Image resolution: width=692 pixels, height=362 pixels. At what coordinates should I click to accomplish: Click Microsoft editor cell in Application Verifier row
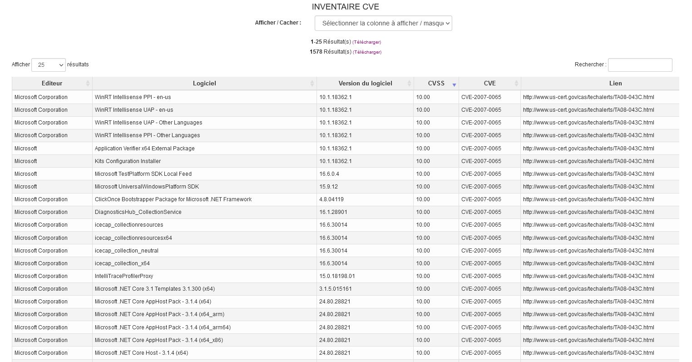[x=52, y=149]
